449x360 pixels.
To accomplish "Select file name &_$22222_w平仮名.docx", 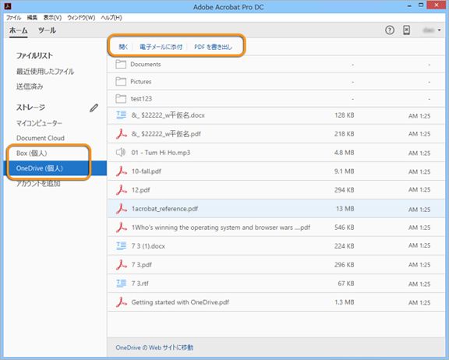I will coord(168,115).
